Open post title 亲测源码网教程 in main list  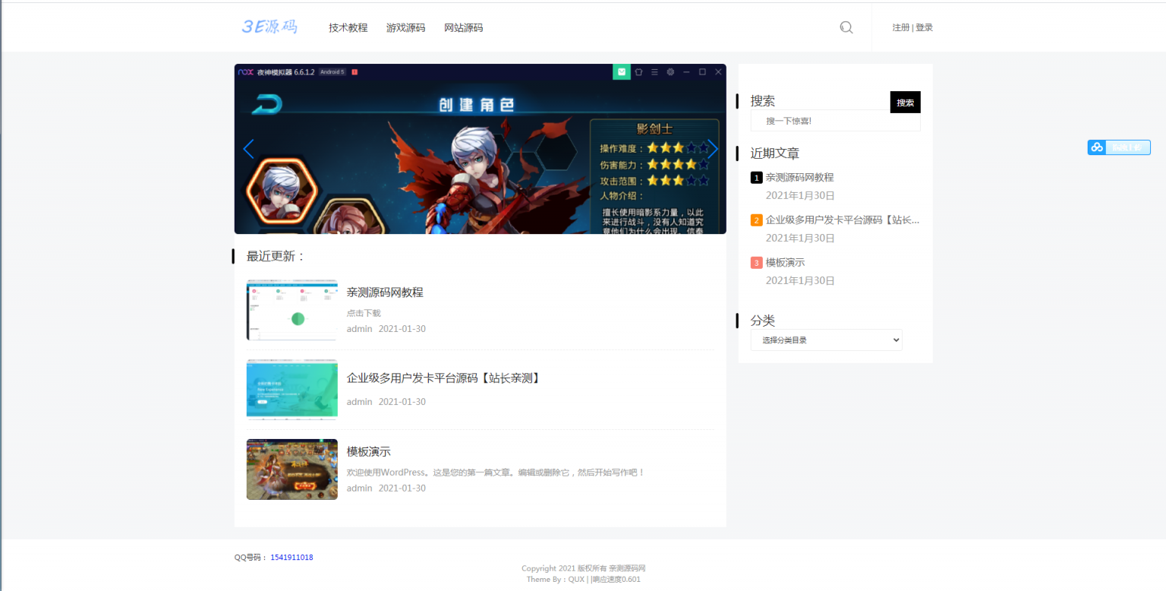(385, 292)
